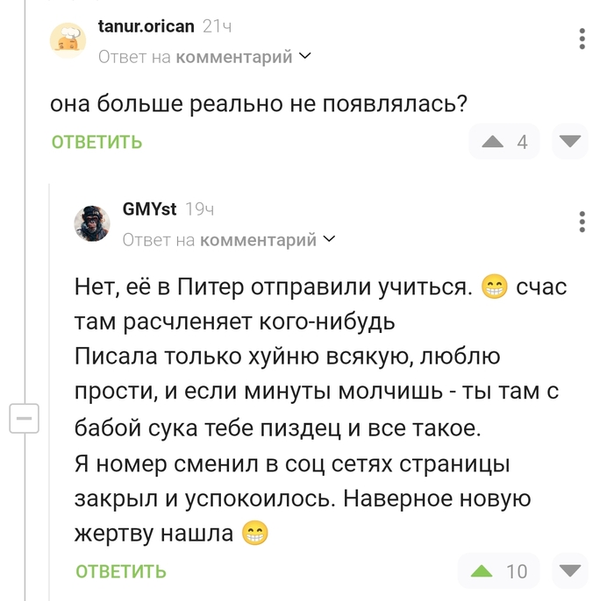
Task: Click the rating count 4
Action: [x=523, y=142]
